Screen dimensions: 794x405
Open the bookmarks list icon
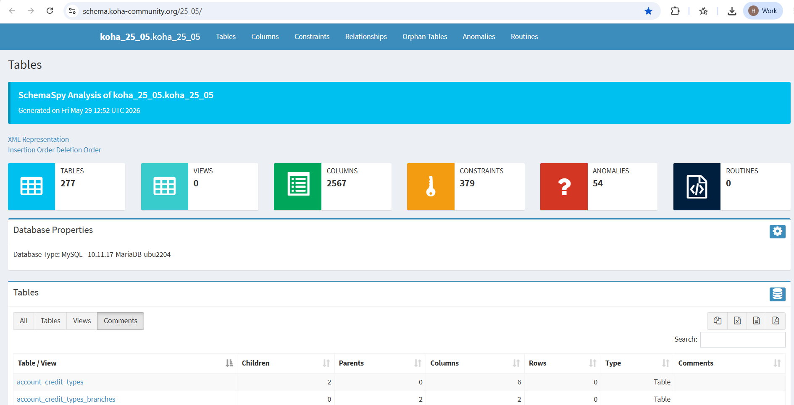[704, 11]
